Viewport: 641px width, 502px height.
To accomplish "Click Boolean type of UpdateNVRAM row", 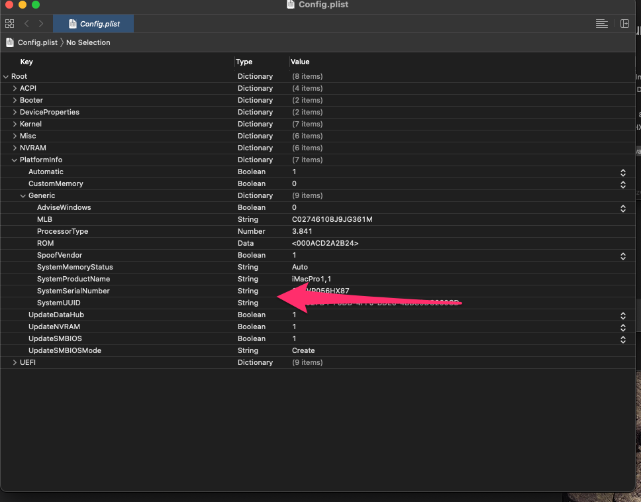I will (252, 326).
